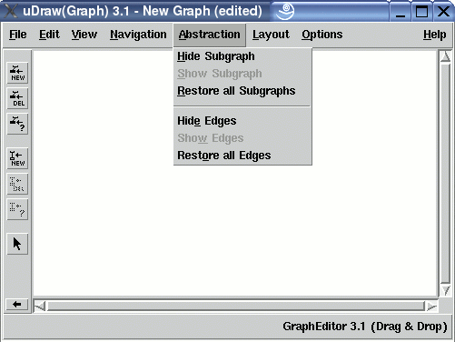Click the New Edge icon in toolbar
Viewport: 455px width, 342px height.
[x=17, y=158]
